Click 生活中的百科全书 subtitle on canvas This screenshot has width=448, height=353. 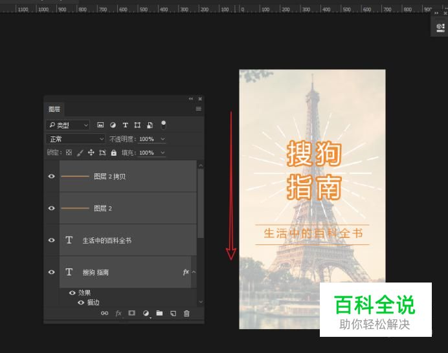313,233
